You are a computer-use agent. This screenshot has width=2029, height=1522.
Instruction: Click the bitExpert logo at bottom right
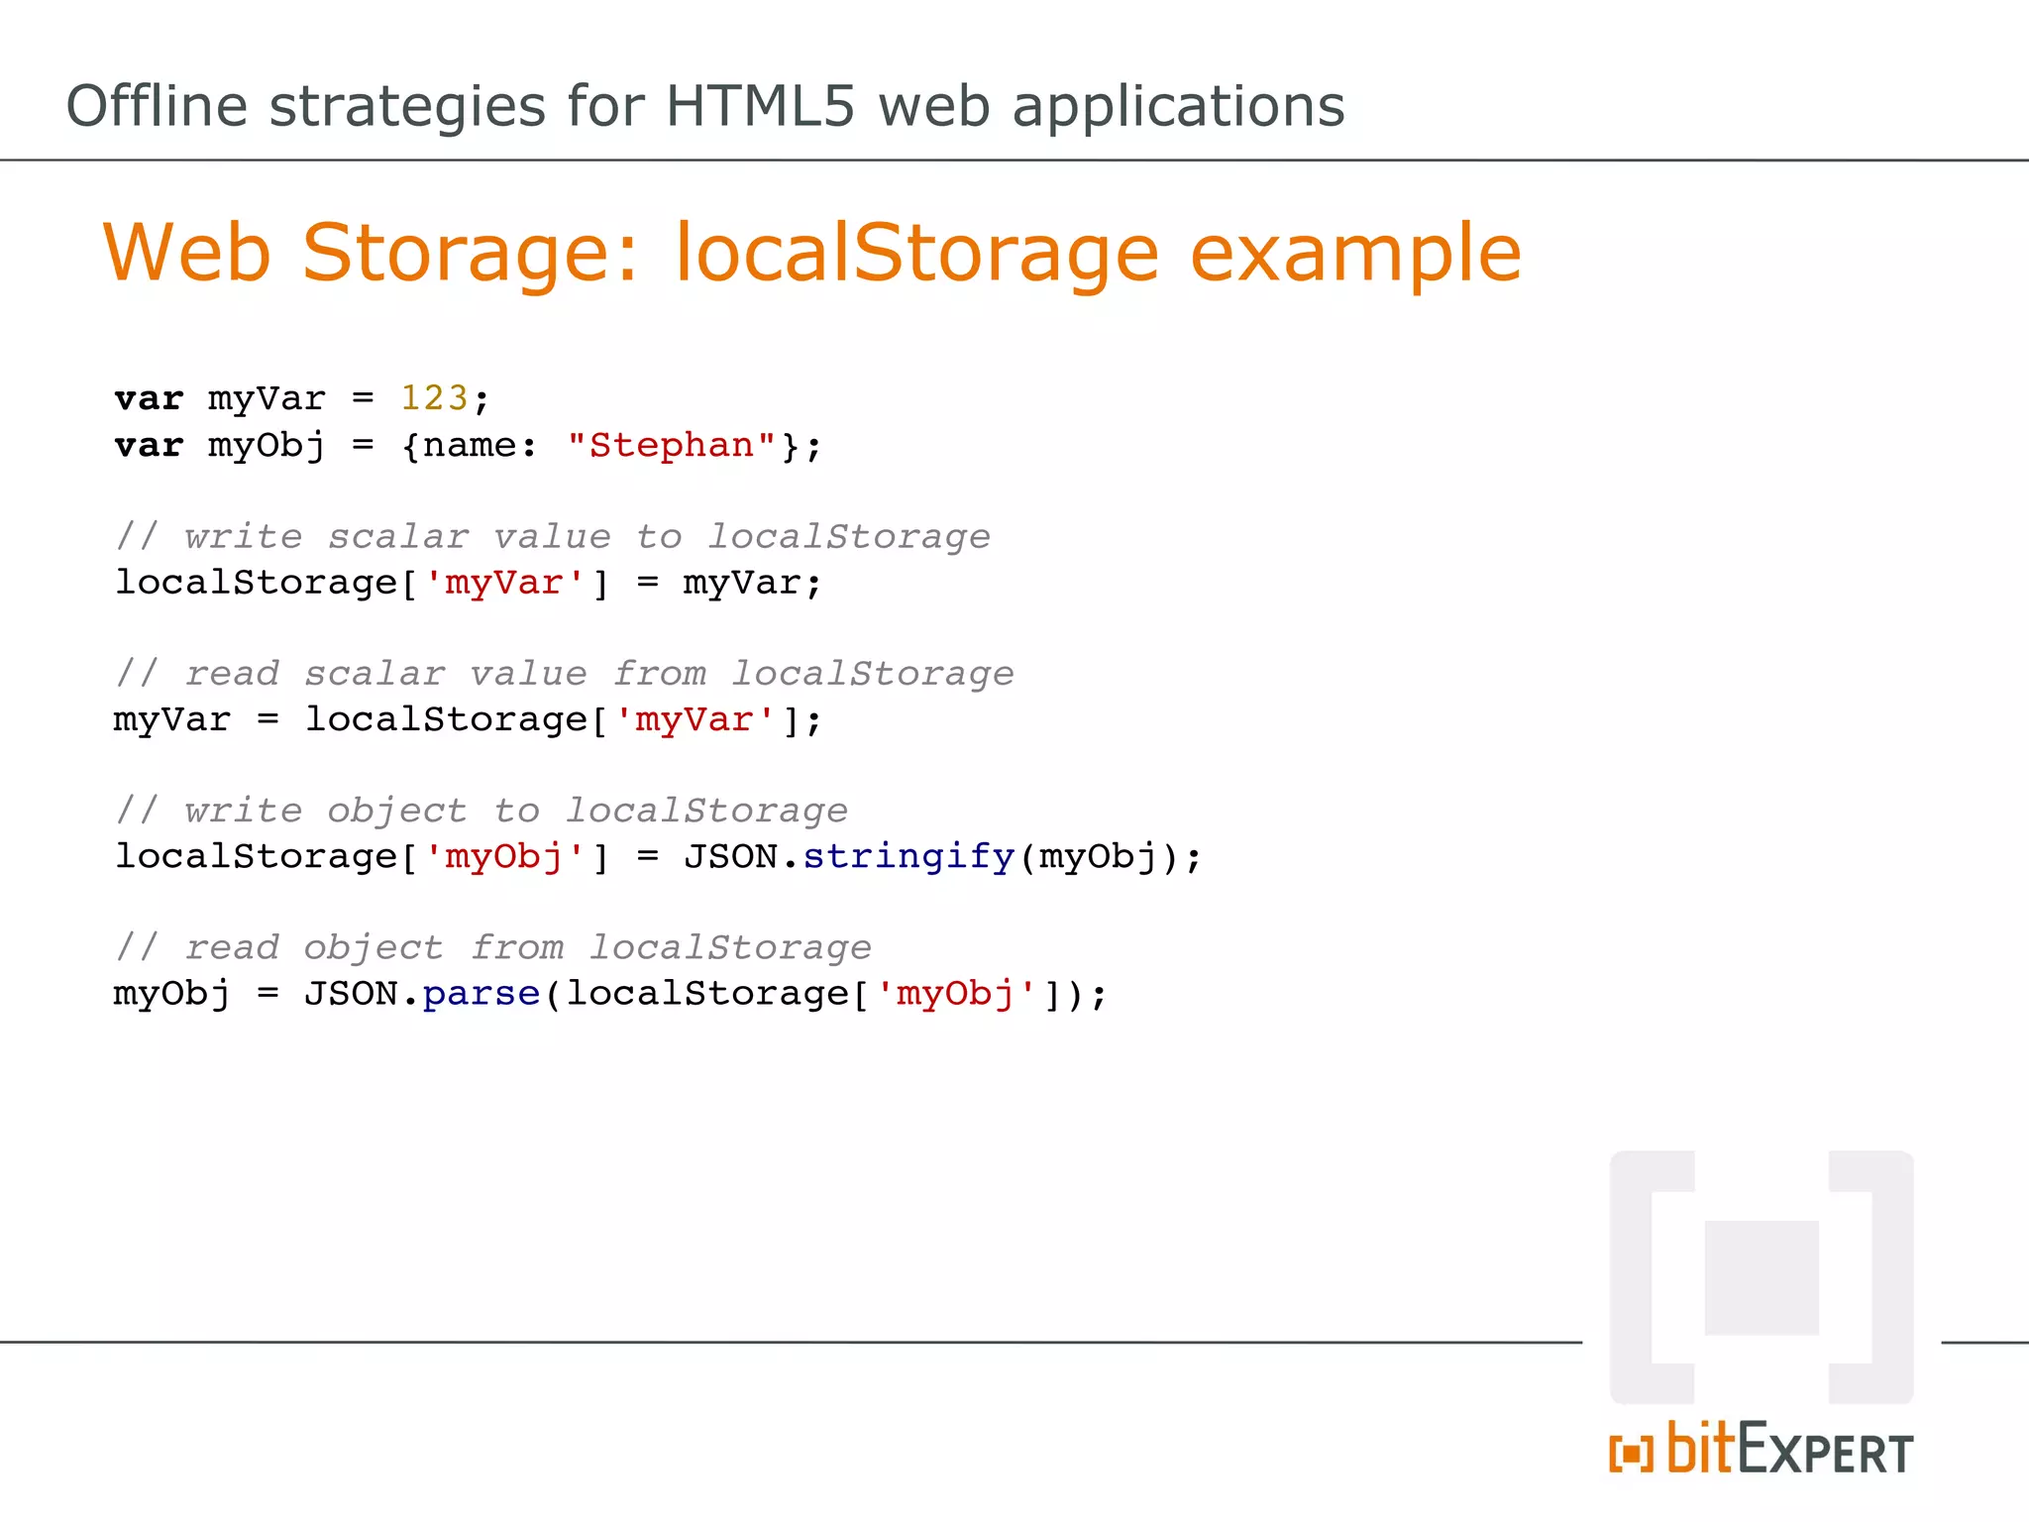point(1762,1448)
